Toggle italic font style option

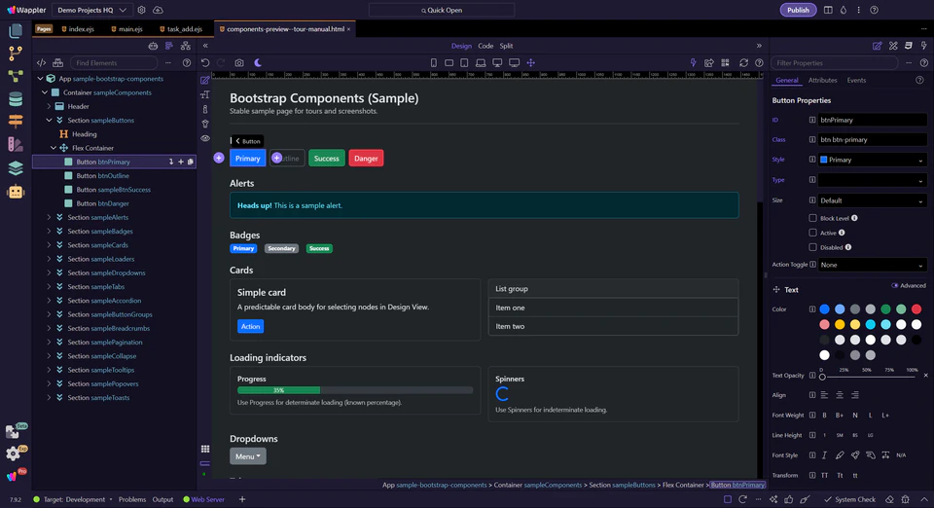coord(824,455)
